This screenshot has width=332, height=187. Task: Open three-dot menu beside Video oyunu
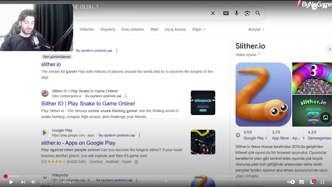click(x=259, y=54)
